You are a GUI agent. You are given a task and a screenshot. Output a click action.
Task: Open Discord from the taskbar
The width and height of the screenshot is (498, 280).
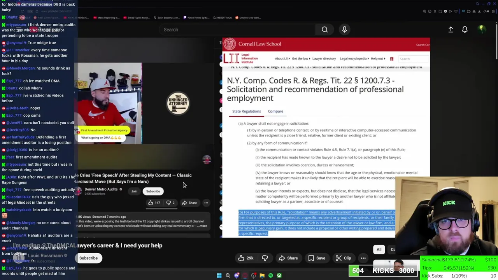click(x=236, y=275)
